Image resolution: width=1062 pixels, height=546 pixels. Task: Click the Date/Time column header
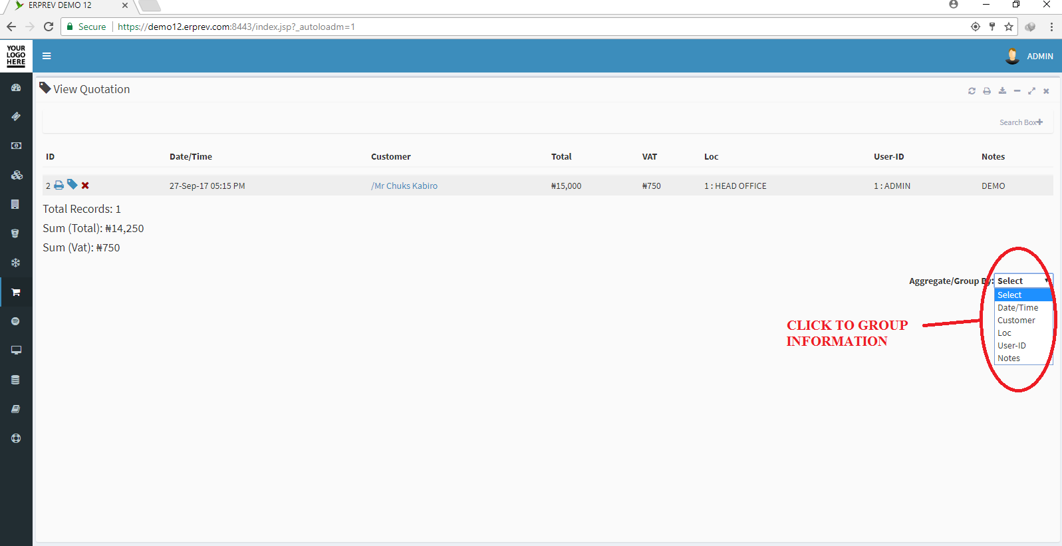click(191, 157)
